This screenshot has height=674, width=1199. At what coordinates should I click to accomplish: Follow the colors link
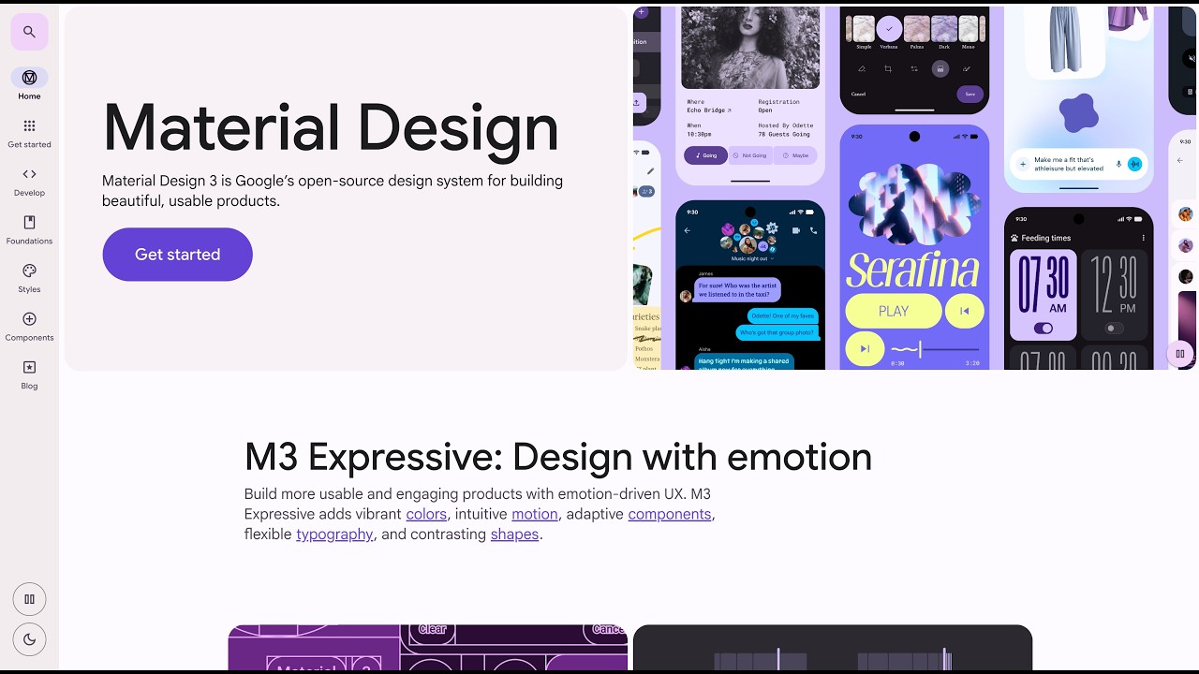coord(426,514)
